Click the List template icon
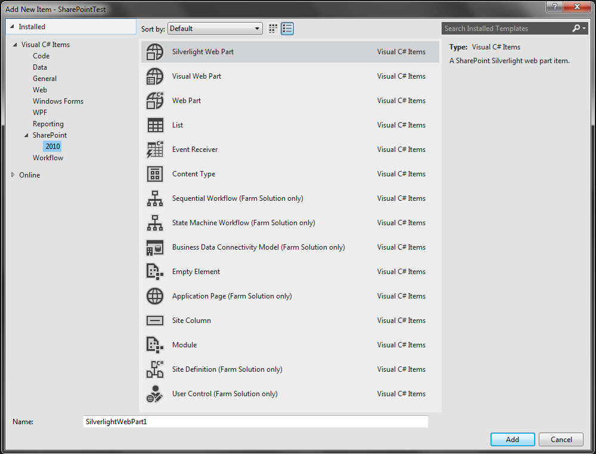596x454 pixels. point(154,125)
